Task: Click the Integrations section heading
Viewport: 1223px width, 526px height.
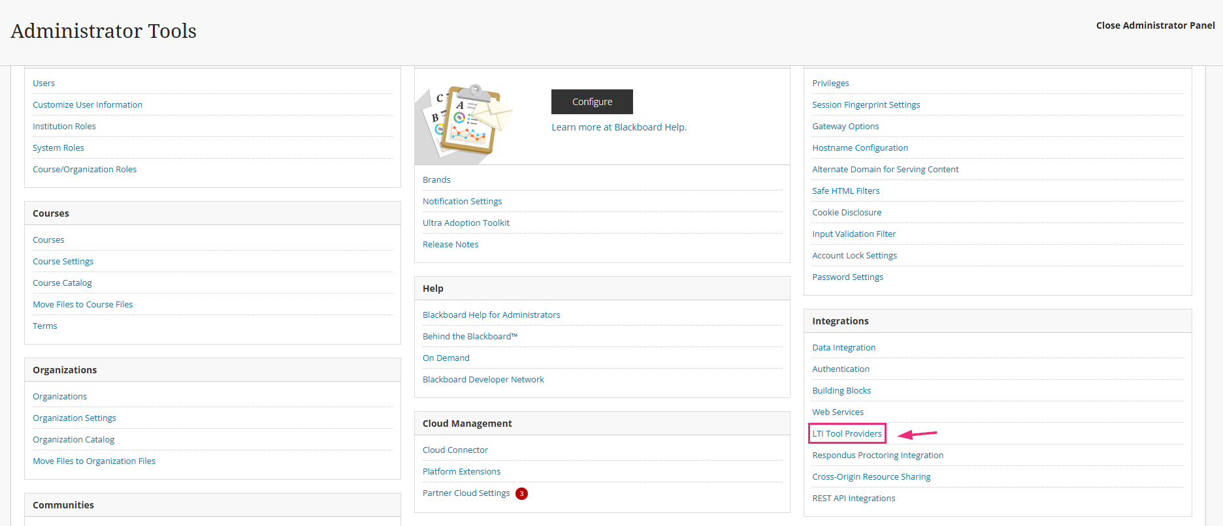Action: pyautogui.click(x=840, y=321)
